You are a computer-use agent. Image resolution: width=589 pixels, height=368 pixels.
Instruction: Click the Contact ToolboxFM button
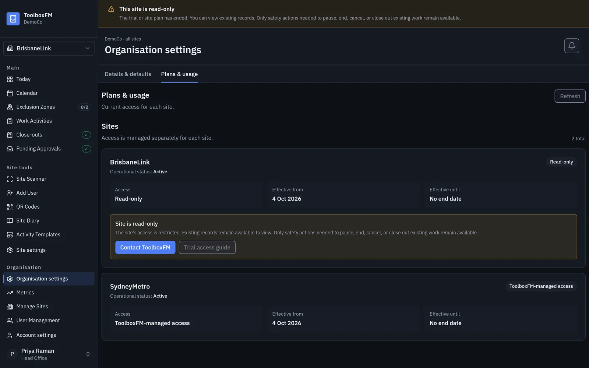[145, 247]
